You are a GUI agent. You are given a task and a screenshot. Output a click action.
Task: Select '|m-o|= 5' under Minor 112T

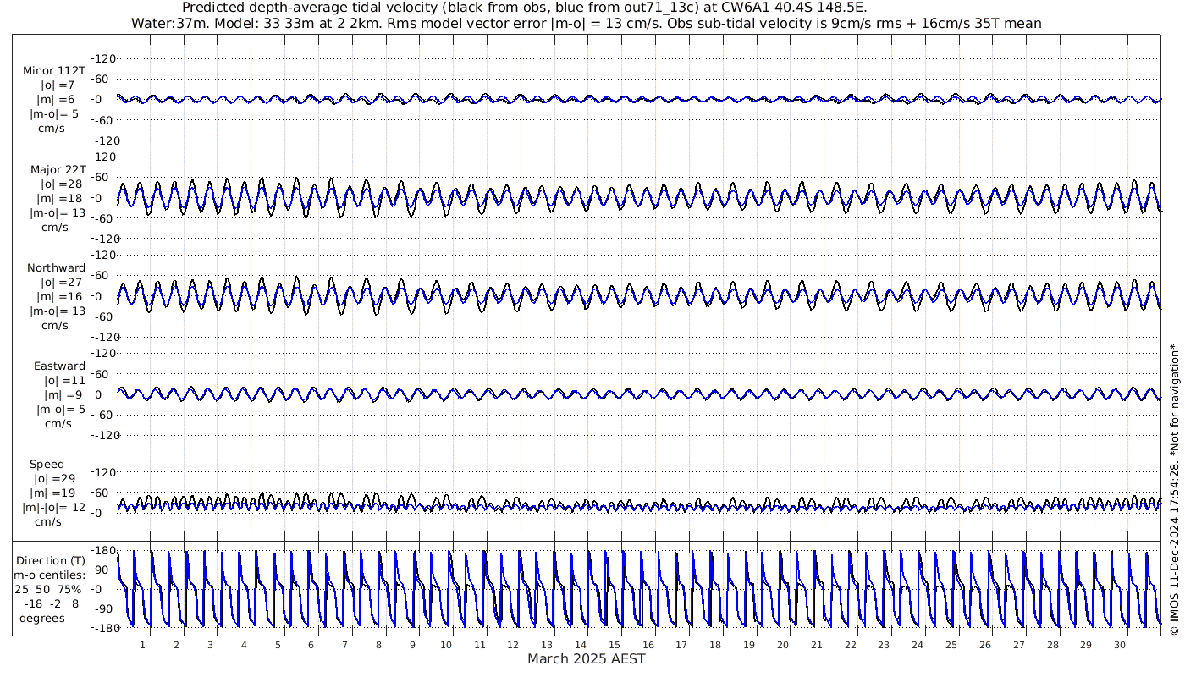tap(55, 114)
